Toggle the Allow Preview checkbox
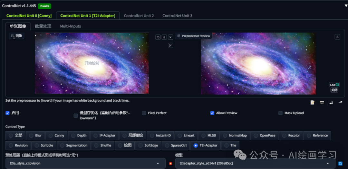Screen dimensions: 348x169 212,113
